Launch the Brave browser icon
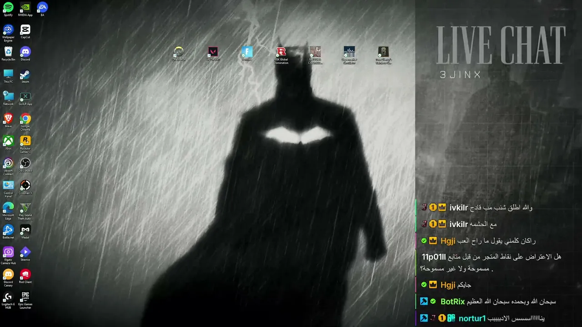 (8, 120)
